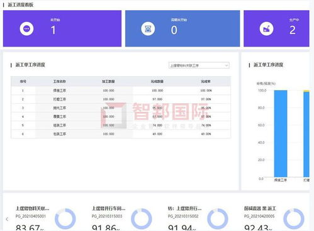Viewport: 314px width, 231px height.
Task: Select the 序号 column header
Action: 23,81
